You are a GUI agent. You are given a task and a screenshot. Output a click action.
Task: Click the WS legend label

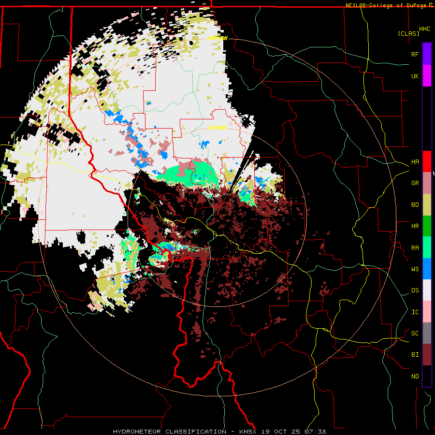(415, 269)
